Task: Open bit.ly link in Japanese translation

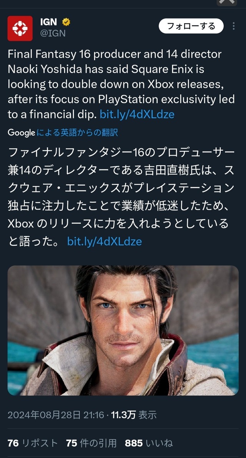Action: point(105,242)
